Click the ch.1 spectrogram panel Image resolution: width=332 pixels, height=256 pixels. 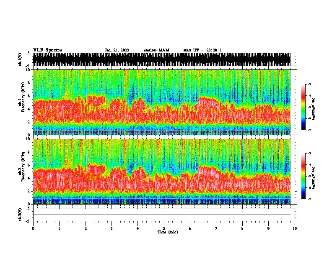162,102
